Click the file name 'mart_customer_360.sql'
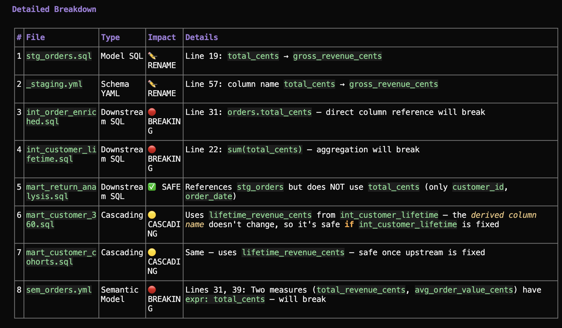 click(x=61, y=220)
